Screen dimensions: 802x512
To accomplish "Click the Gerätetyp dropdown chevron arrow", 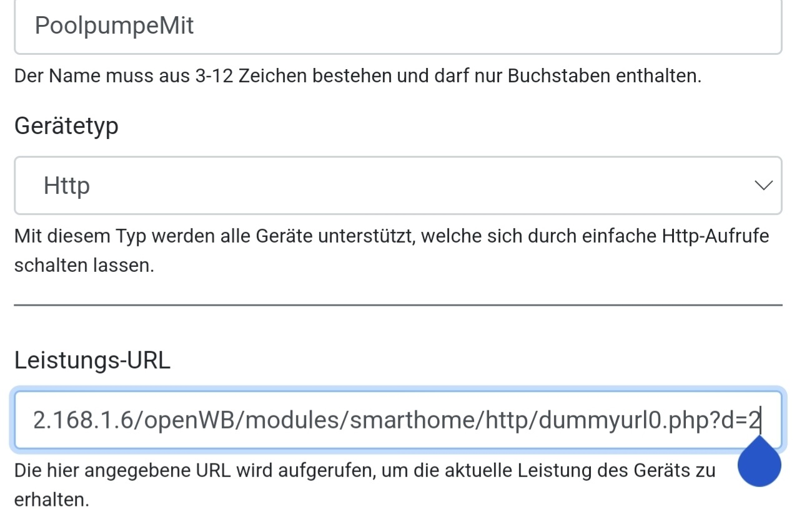I will click(x=763, y=185).
